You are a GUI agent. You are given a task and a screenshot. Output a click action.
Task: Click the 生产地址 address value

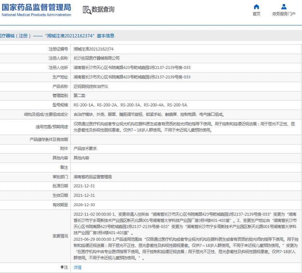[x=132, y=77]
